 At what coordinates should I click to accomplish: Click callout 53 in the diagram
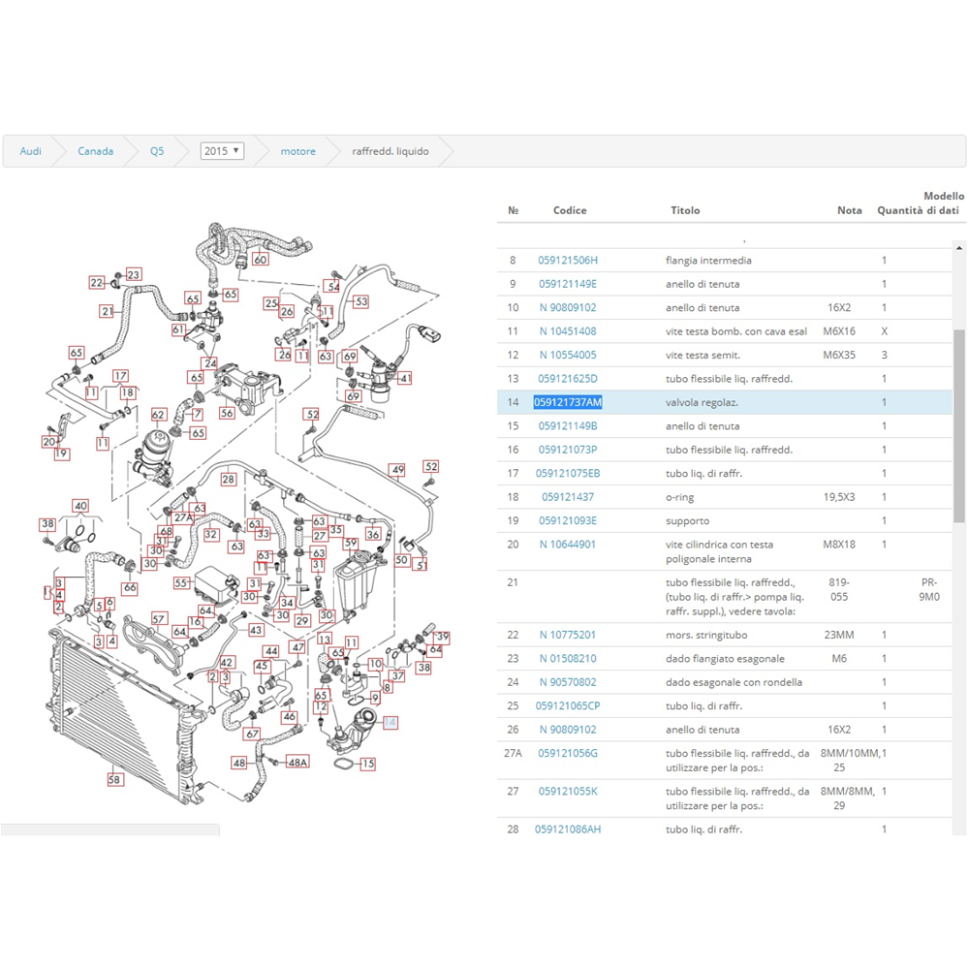[360, 302]
